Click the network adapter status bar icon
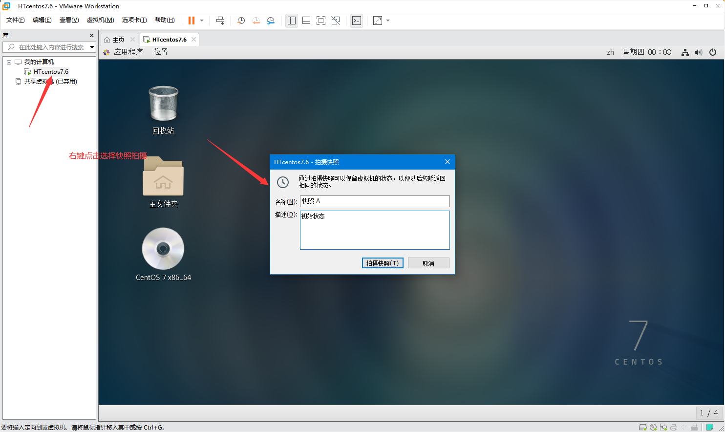This screenshot has width=725, height=432. pos(663,428)
